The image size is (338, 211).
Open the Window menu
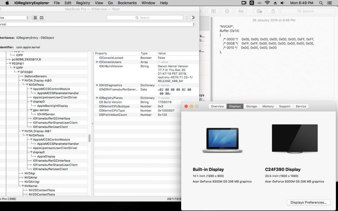(148, 3)
